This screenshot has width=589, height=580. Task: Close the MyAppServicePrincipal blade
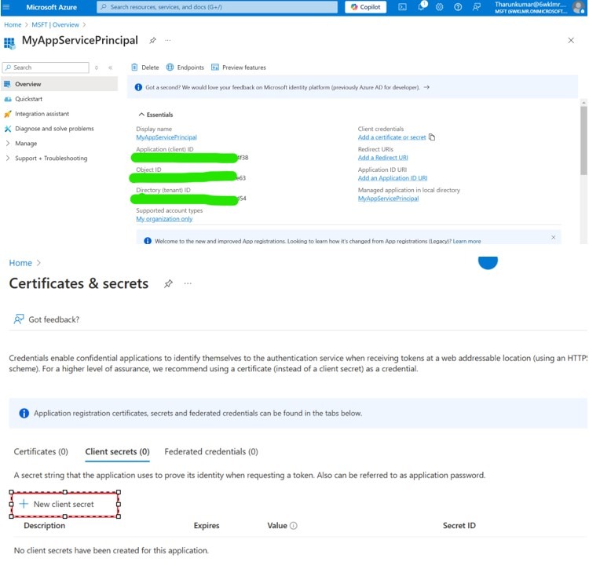(x=571, y=40)
